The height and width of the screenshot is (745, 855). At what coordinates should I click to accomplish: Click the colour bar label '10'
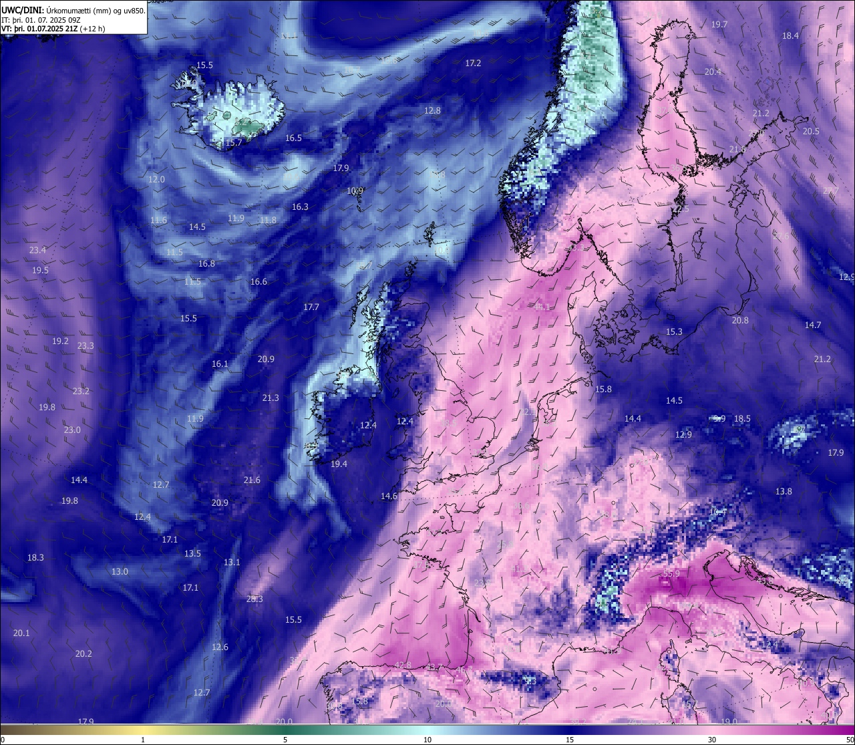(427, 740)
